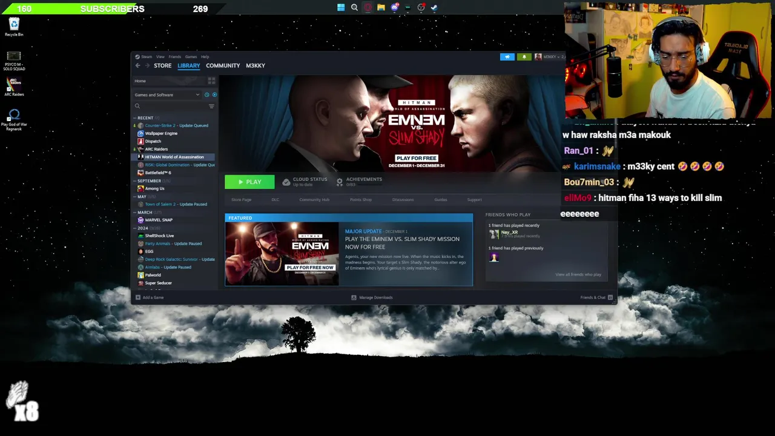
Task: Open the Help menu
Action: (x=205, y=57)
